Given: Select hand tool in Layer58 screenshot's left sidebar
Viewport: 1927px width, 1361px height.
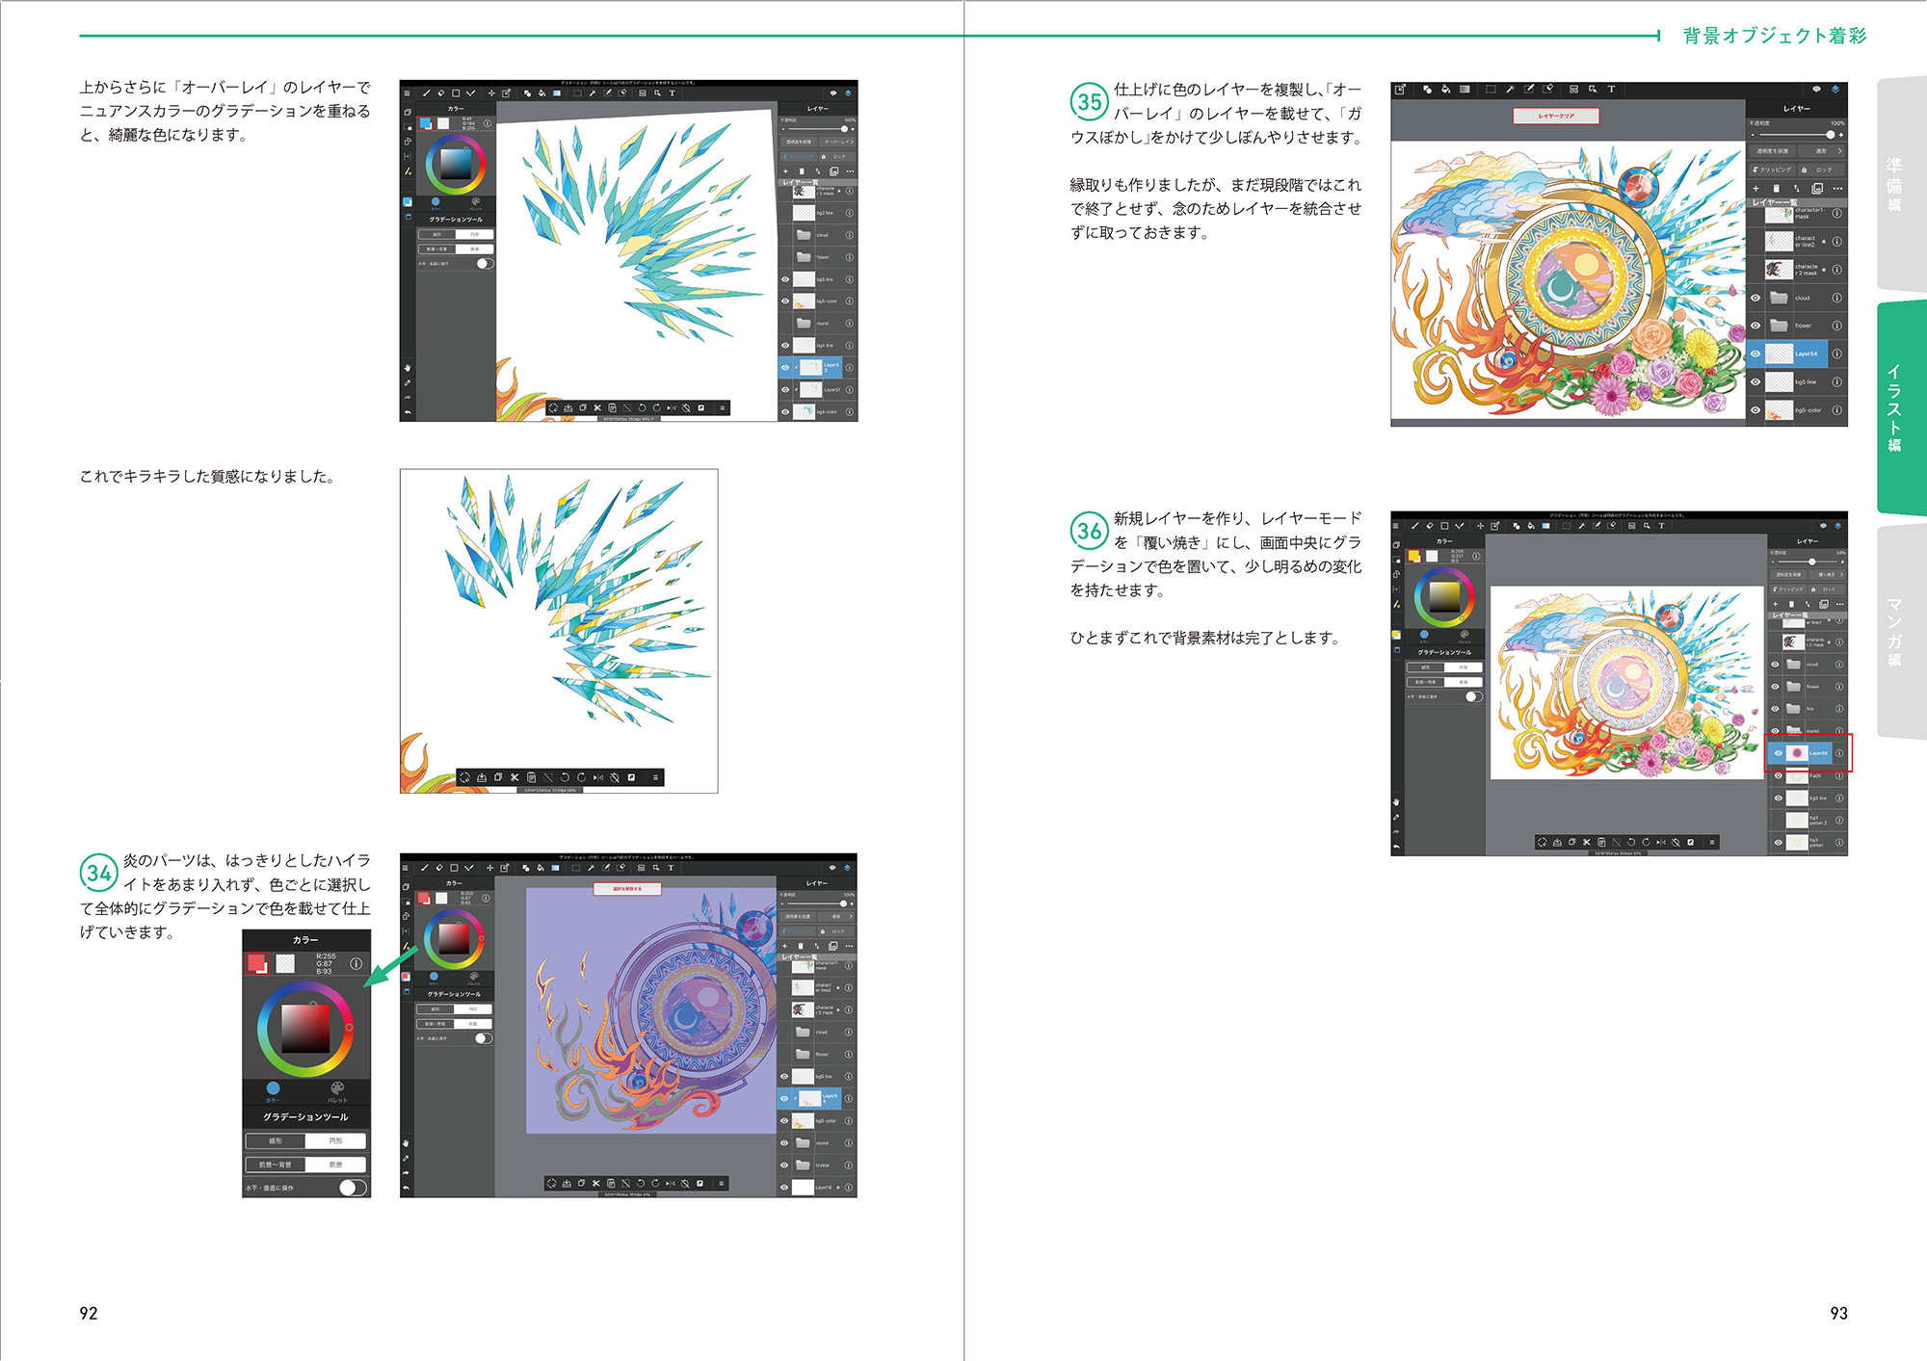Looking at the screenshot, I should click(1396, 801).
